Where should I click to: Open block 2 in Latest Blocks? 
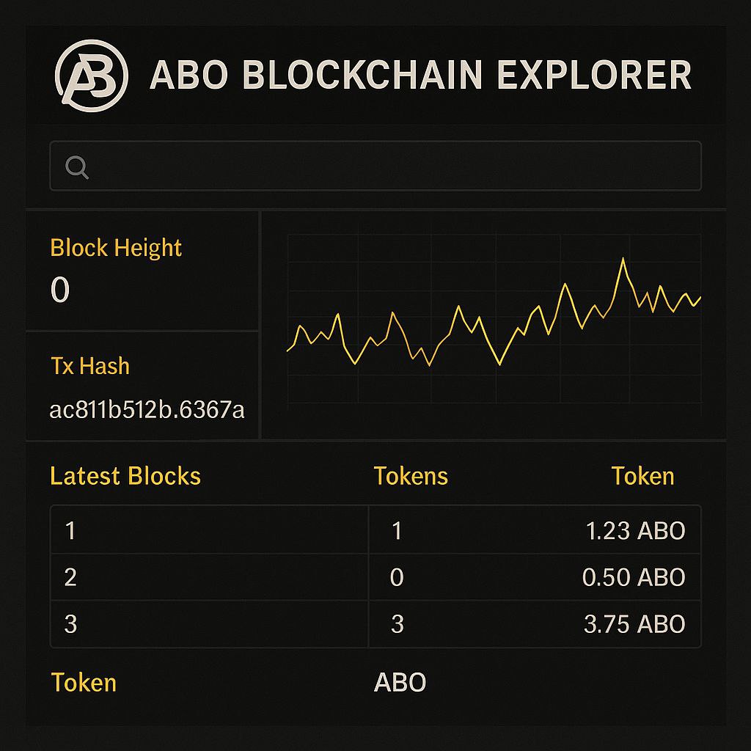70,576
